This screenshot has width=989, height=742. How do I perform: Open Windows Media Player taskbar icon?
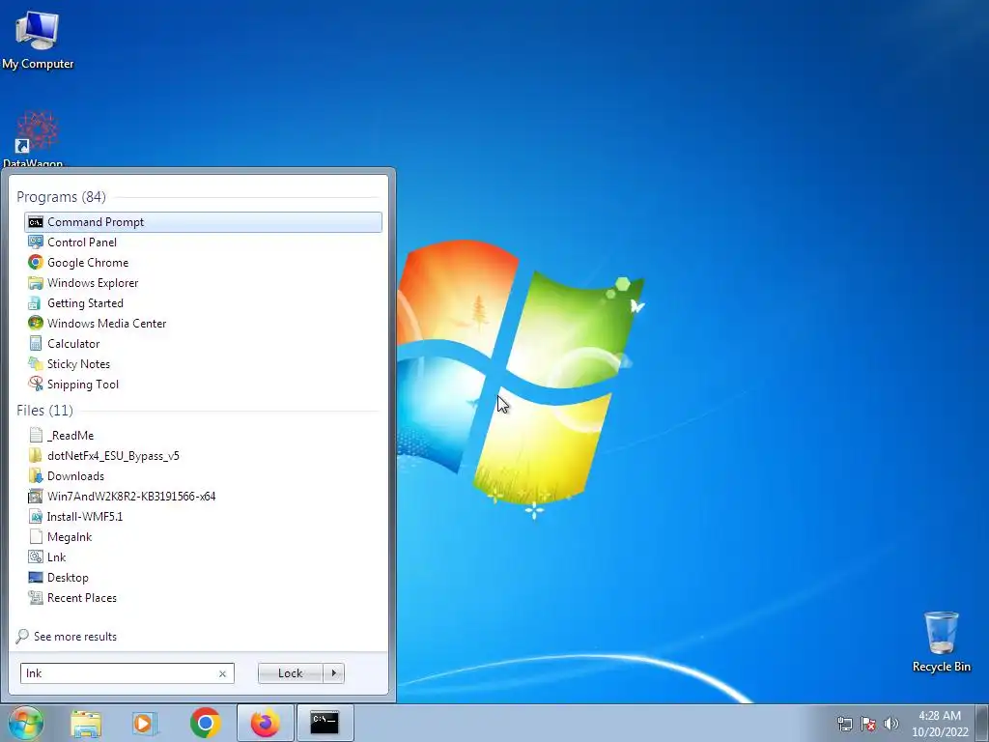(x=145, y=723)
